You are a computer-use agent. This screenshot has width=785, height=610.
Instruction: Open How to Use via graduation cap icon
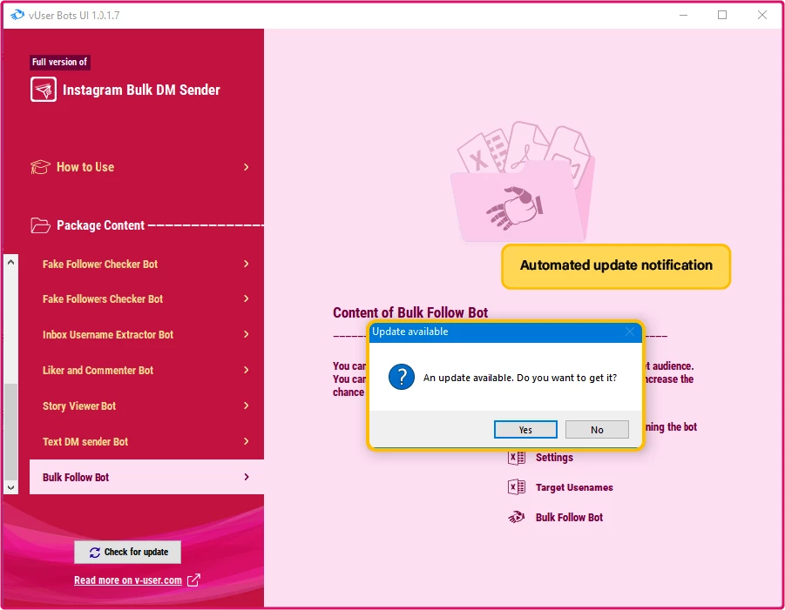click(x=40, y=167)
